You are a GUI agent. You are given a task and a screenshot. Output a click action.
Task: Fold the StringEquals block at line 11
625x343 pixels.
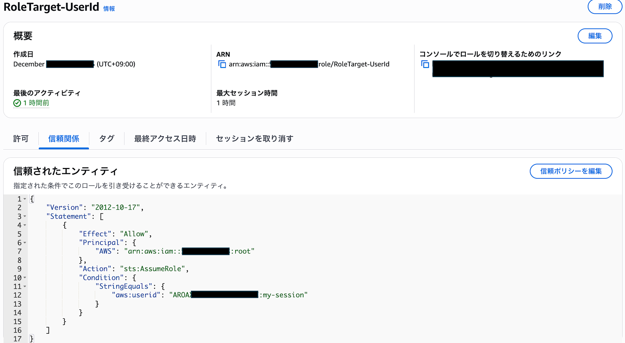(24, 286)
